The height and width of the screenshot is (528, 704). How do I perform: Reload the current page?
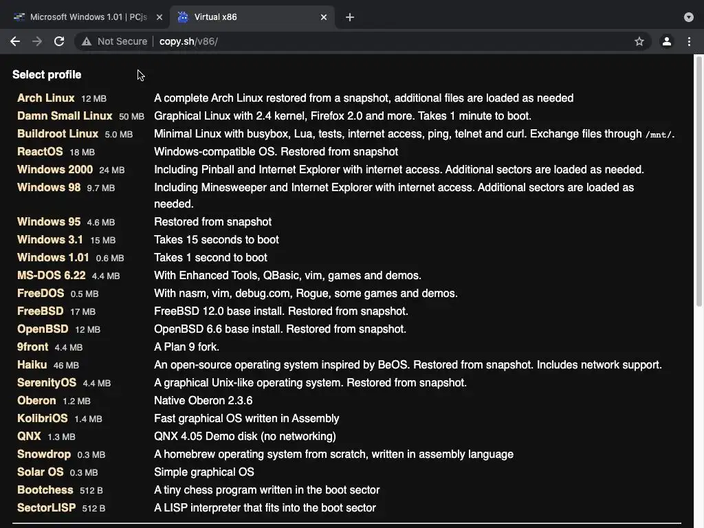tap(59, 41)
